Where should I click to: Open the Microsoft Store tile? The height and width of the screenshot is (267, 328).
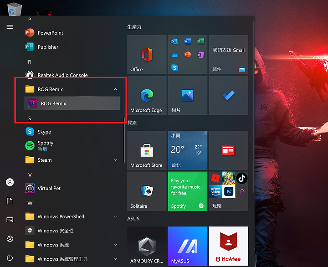coord(147,150)
